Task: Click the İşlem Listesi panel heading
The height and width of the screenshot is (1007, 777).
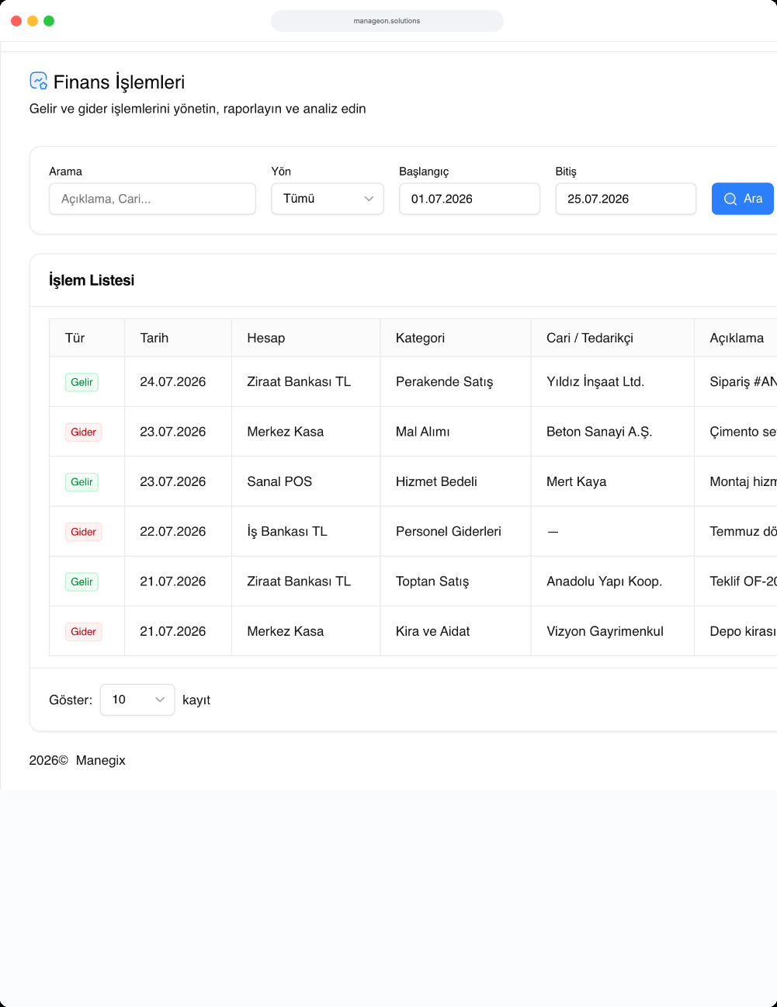Action: [x=92, y=280]
